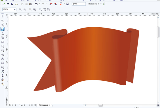Switch to the 'Страница 1' page tab

point(44,105)
